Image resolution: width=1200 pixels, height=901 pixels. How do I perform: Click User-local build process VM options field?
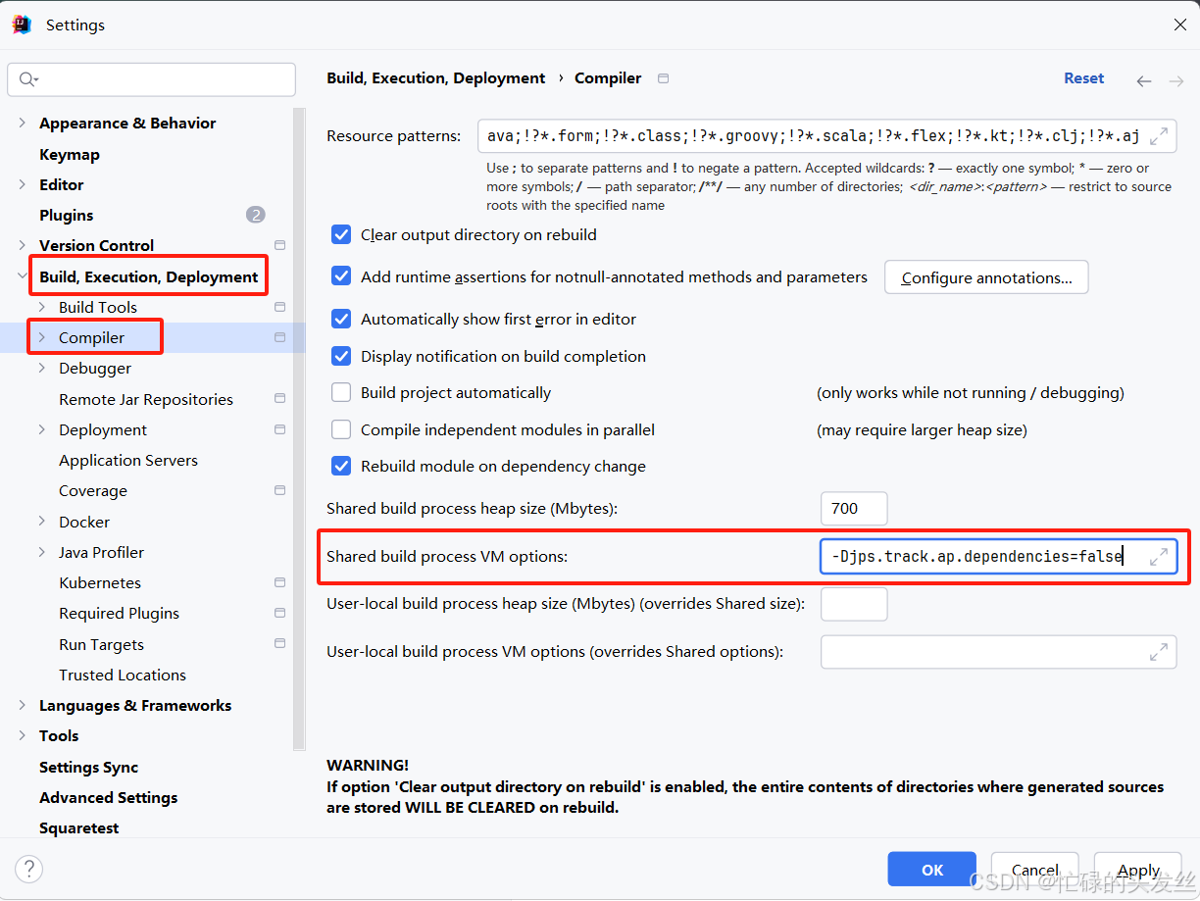coord(998,652)
